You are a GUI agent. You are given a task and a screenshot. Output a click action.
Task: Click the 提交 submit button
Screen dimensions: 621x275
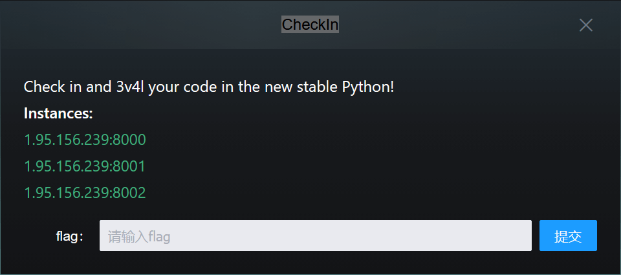point(568,236)
